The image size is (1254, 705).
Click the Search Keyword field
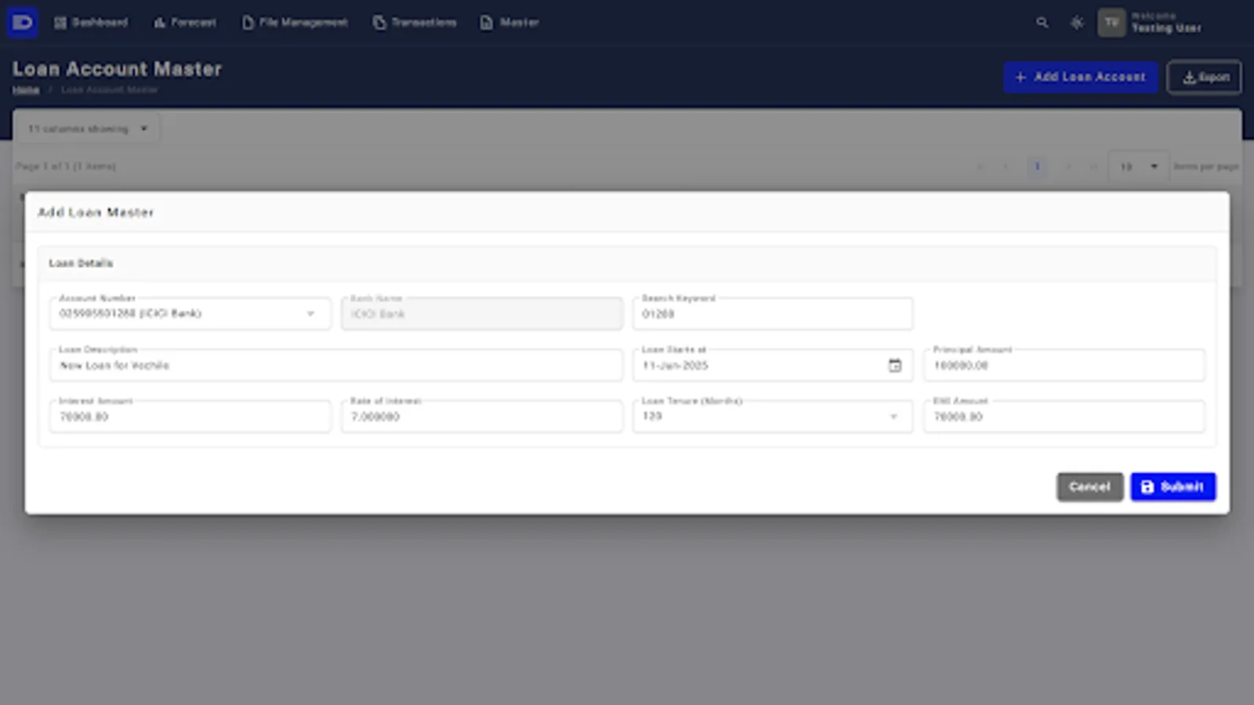tap(773, 313)
